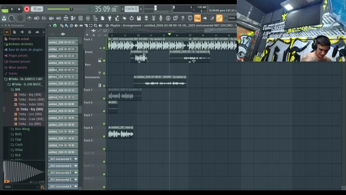Open the Mixer icon
This screenshot has height=195, width=346.
tap(88, 18)
